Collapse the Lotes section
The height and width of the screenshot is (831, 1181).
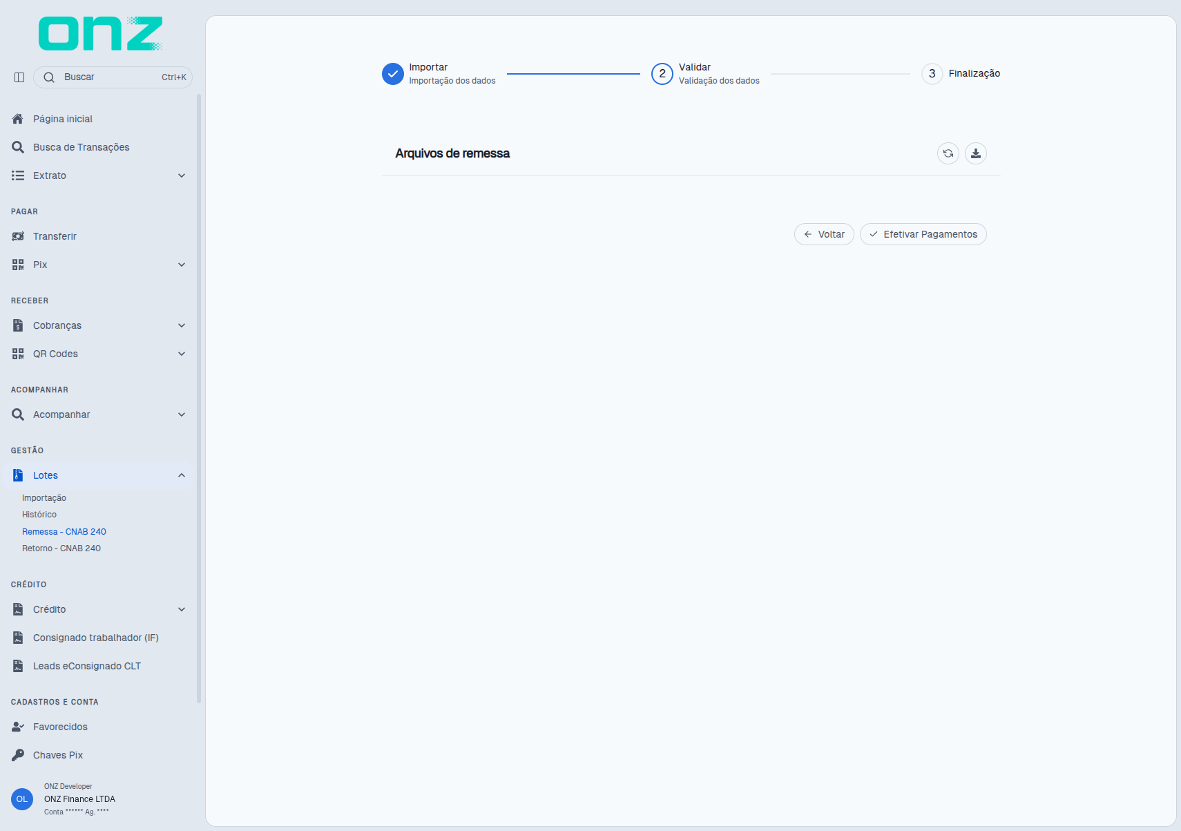click(x=99, y=475)
